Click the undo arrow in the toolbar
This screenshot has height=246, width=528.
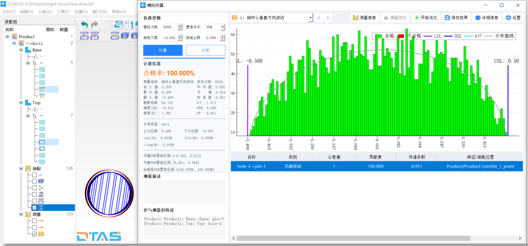click(84, 25)
